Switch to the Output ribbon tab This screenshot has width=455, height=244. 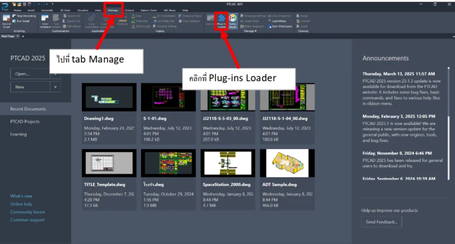tap(129, 10)
